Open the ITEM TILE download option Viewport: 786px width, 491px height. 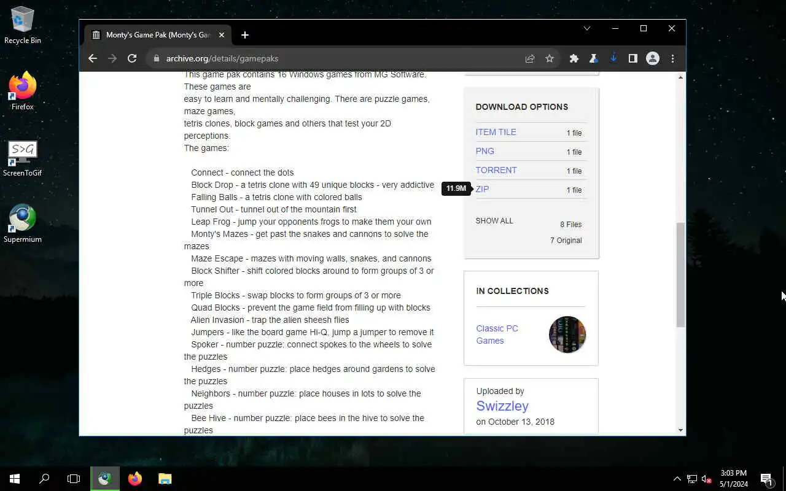496,132
